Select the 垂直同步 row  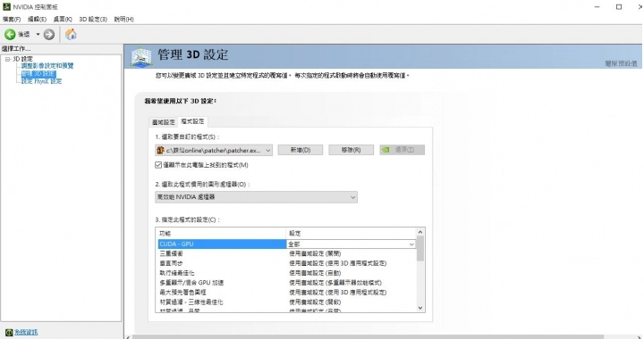[x=222, y=263]
